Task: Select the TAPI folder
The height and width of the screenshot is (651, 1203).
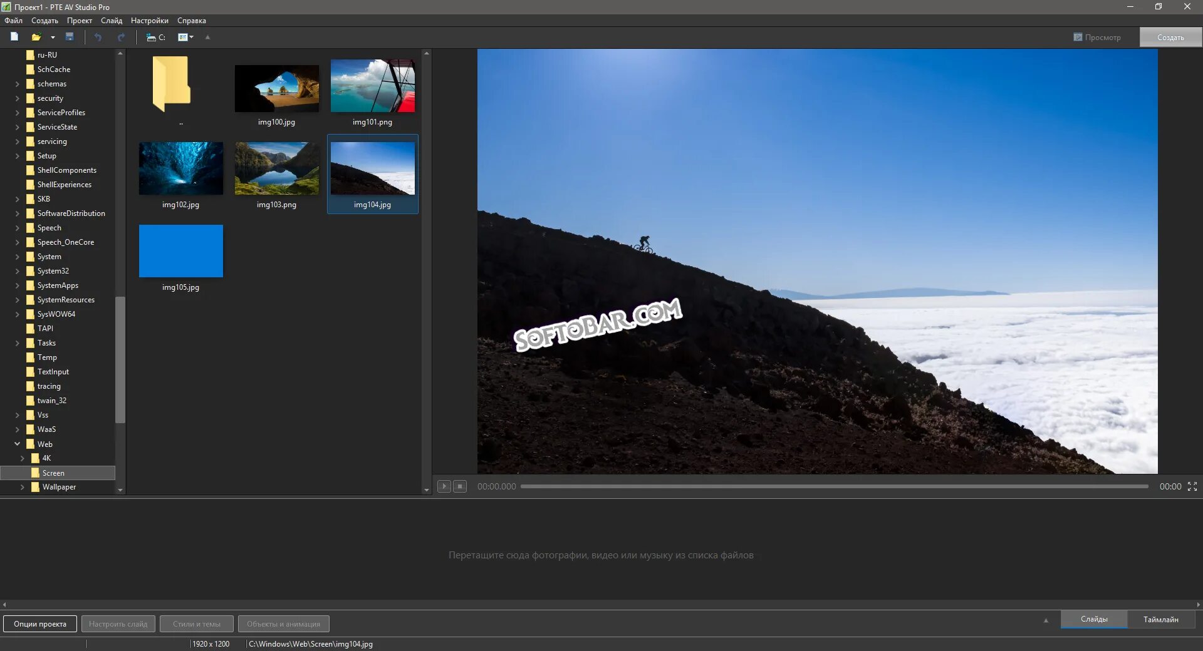Action: [45, 329]
